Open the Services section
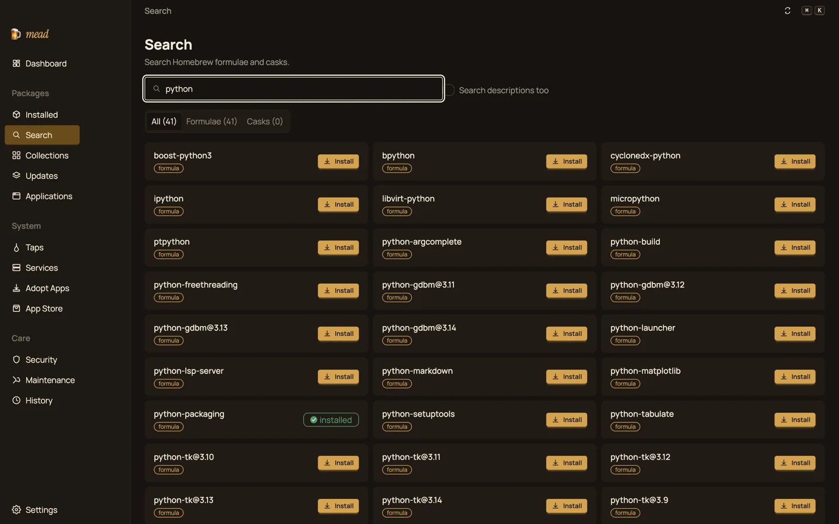Image resolution: width=839 pixels, height=524 pixels. click(x=42, y=268)
